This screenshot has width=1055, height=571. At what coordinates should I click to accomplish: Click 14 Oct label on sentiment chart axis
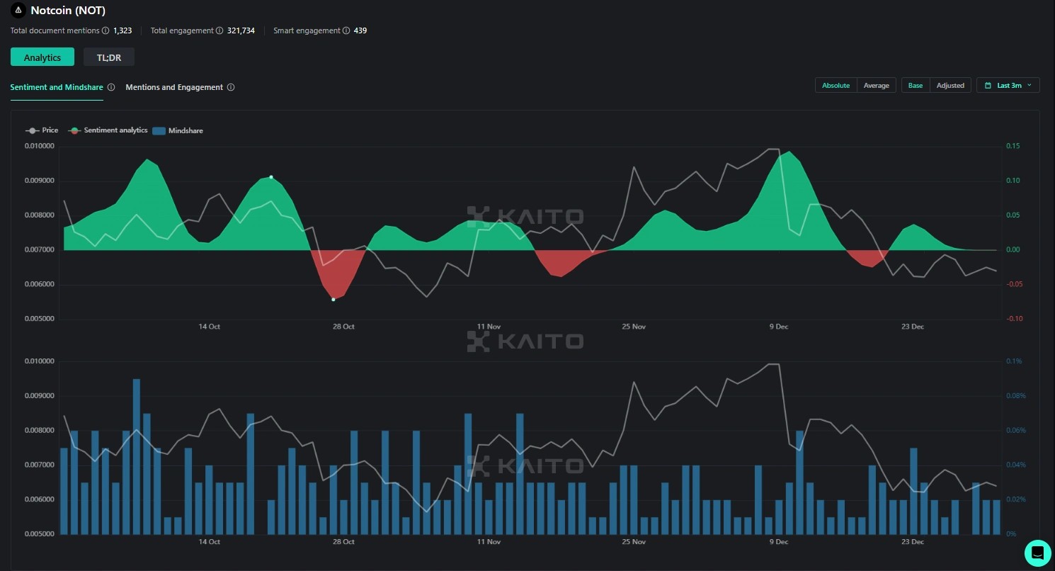click(209, 327)
